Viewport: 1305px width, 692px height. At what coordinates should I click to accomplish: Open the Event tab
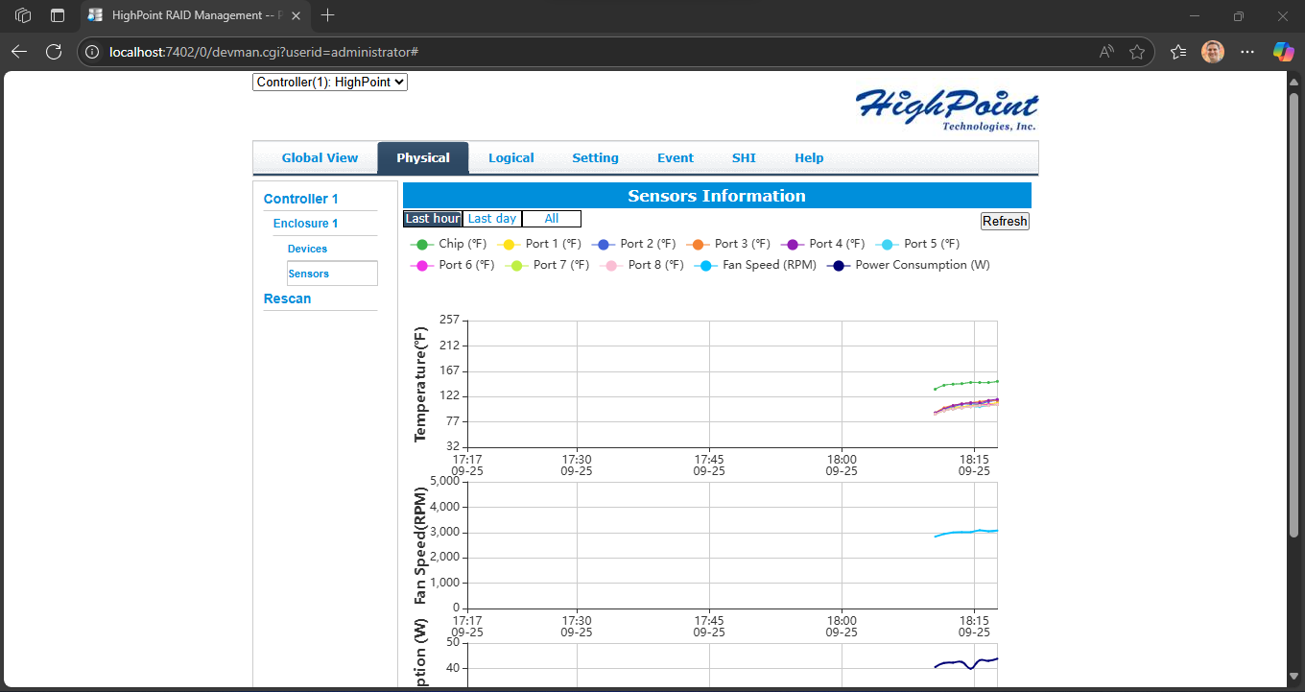click(676, 157)
